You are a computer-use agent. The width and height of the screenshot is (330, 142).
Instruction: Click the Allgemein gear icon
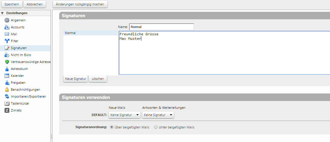pos(7,20)
